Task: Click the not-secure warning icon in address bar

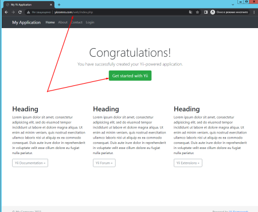Action: (28, 12)
